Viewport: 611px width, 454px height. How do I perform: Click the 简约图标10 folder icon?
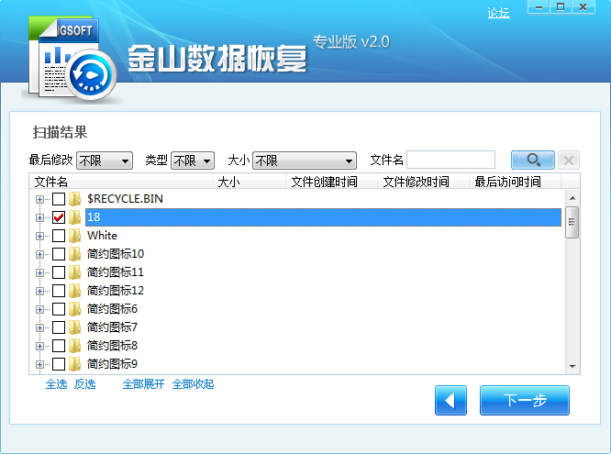click(x=75, y=254)
